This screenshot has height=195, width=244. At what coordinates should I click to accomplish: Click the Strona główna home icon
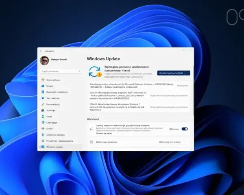pos(43,80)
